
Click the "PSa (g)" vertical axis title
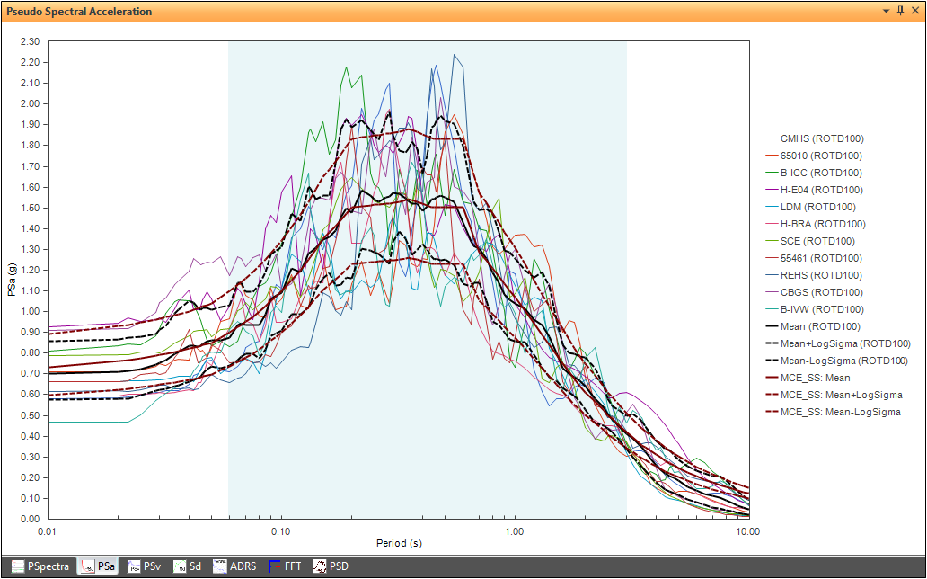tap(13, 281)
